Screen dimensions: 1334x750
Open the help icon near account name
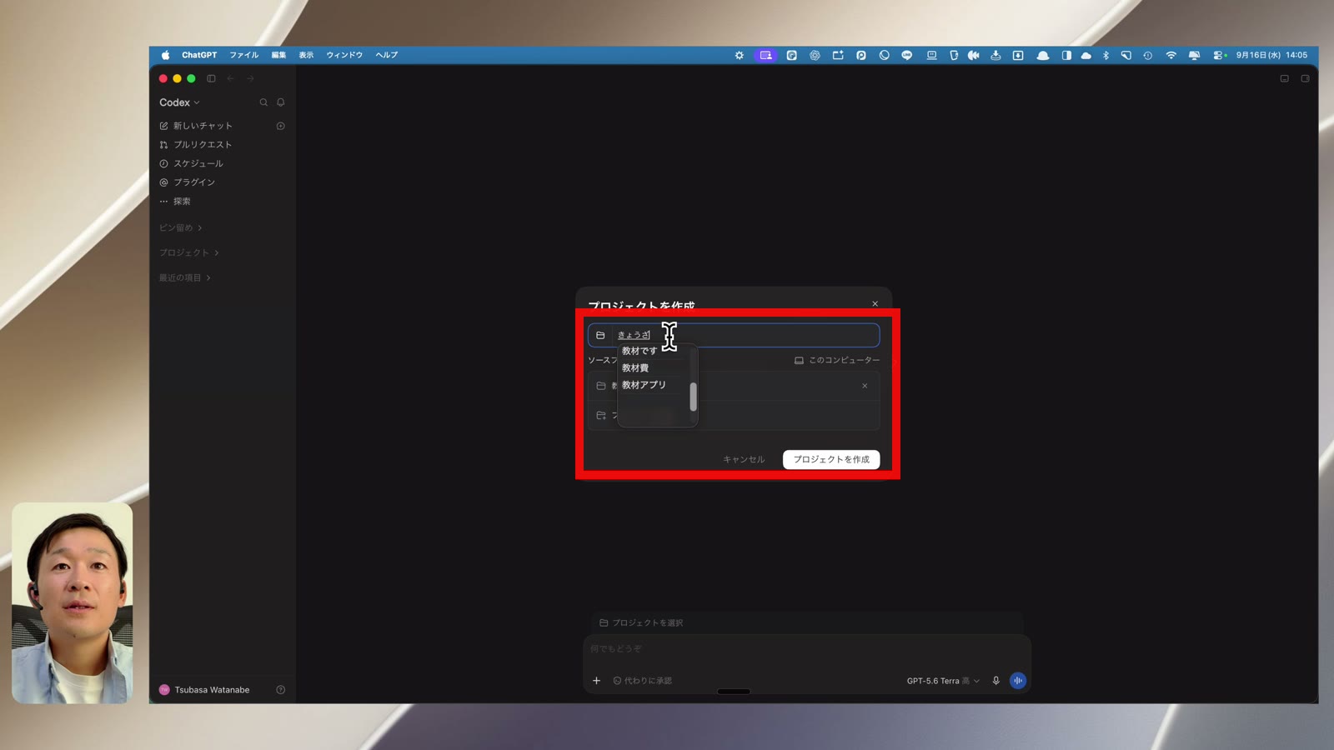pyautogui.click(x=281, y=690)
